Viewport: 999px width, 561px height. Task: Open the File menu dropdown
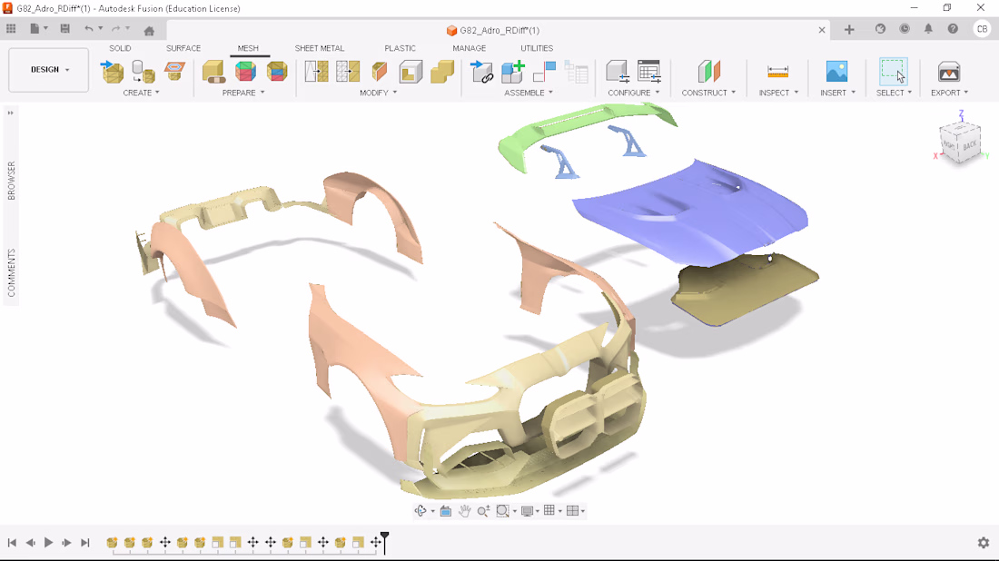click(x=38, y=29)
